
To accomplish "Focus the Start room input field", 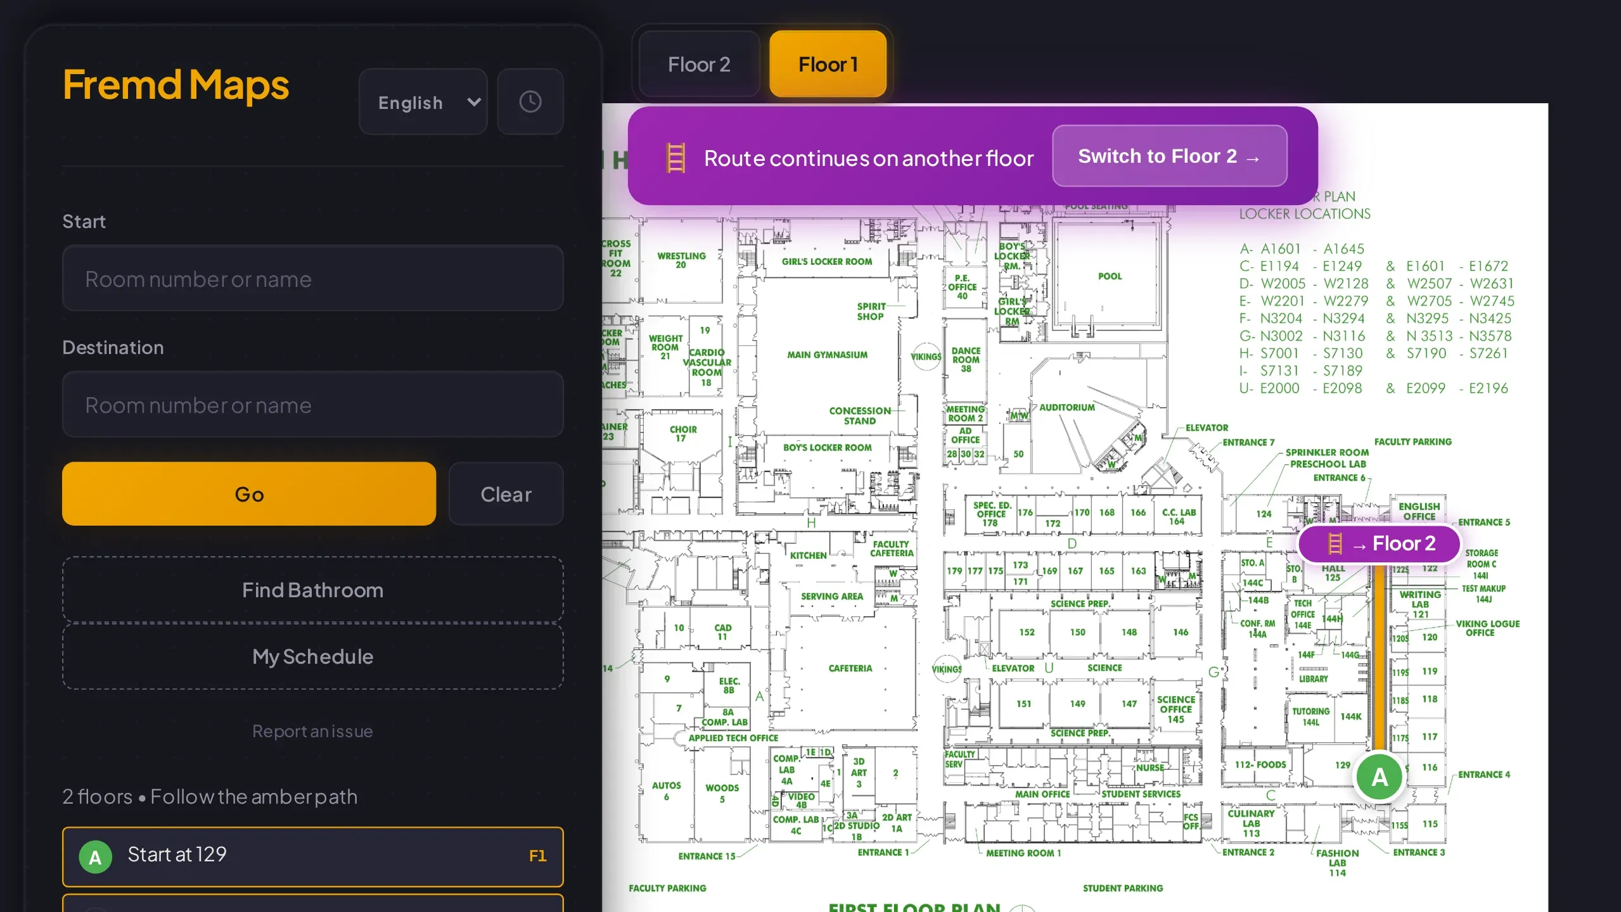I will point(312,279).
